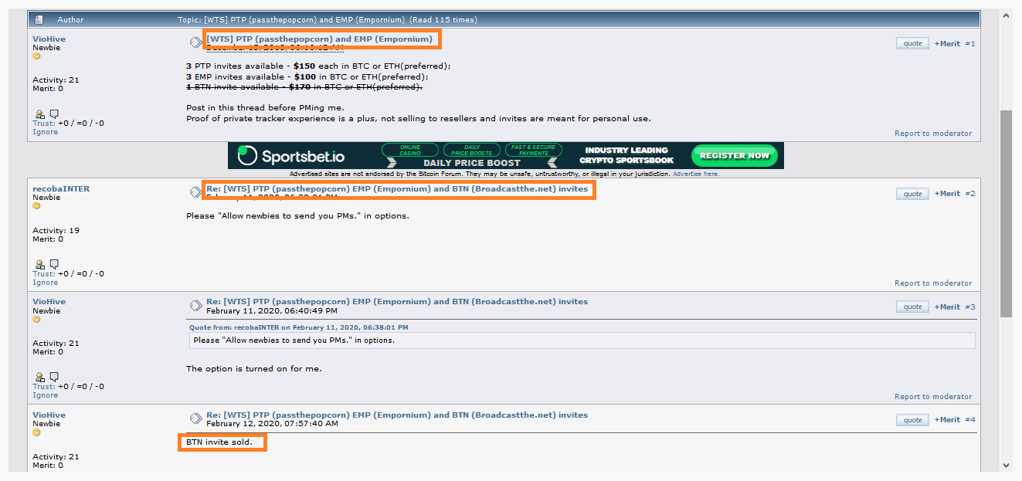Open the #4 post permalink

tap(970, 420)
